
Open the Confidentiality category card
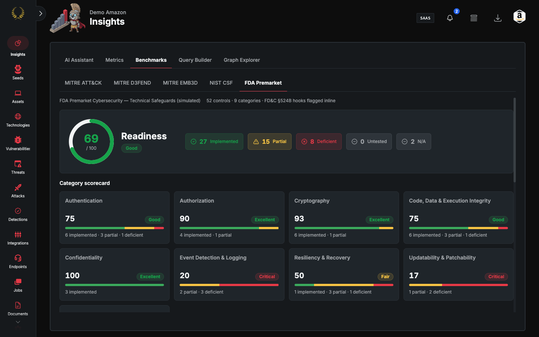tap(115, 274)
